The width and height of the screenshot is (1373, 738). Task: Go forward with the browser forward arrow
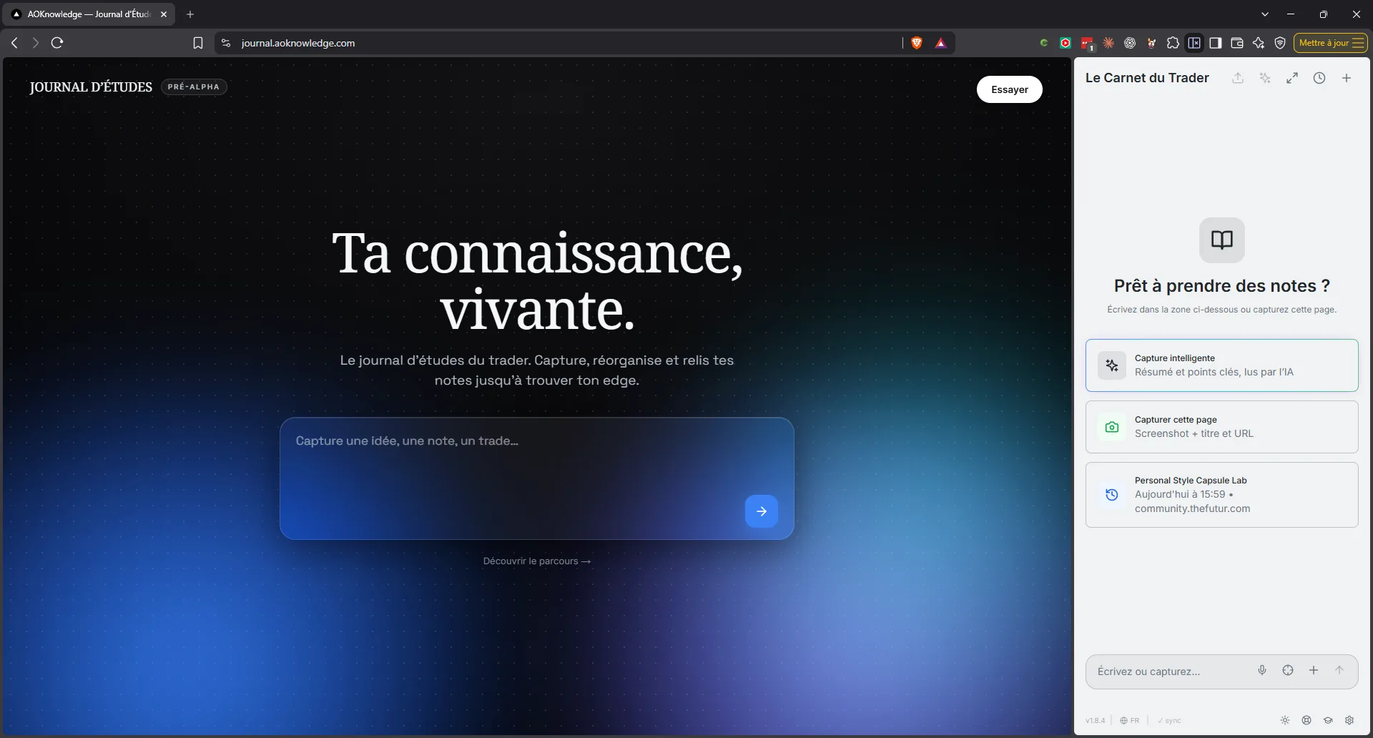click(x=35, y=43)
